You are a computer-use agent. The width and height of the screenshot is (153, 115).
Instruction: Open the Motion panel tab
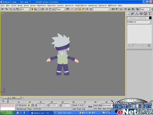(141, 14)
